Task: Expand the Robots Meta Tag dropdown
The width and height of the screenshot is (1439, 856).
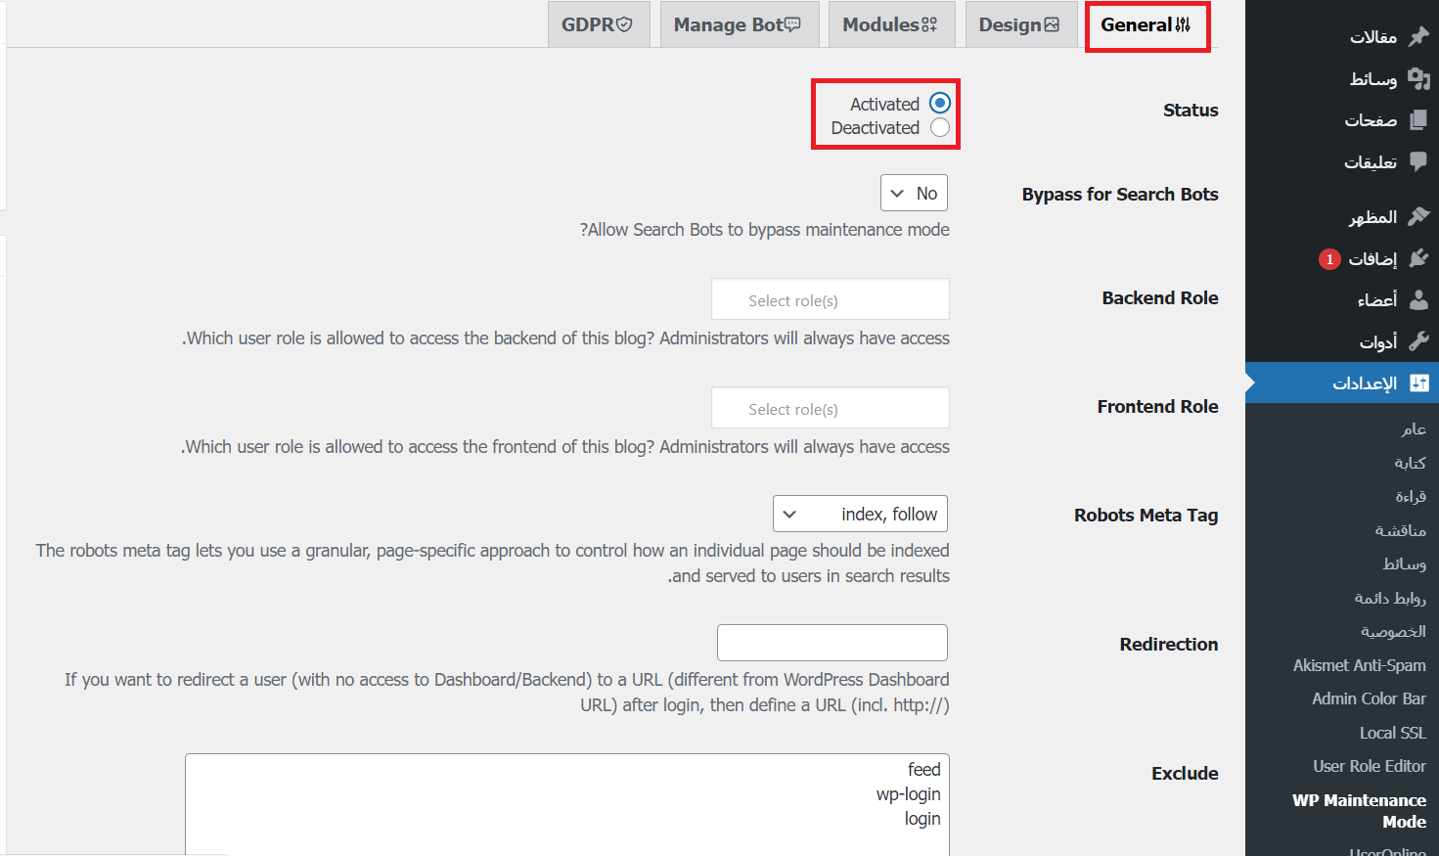Action: (860, 515)
